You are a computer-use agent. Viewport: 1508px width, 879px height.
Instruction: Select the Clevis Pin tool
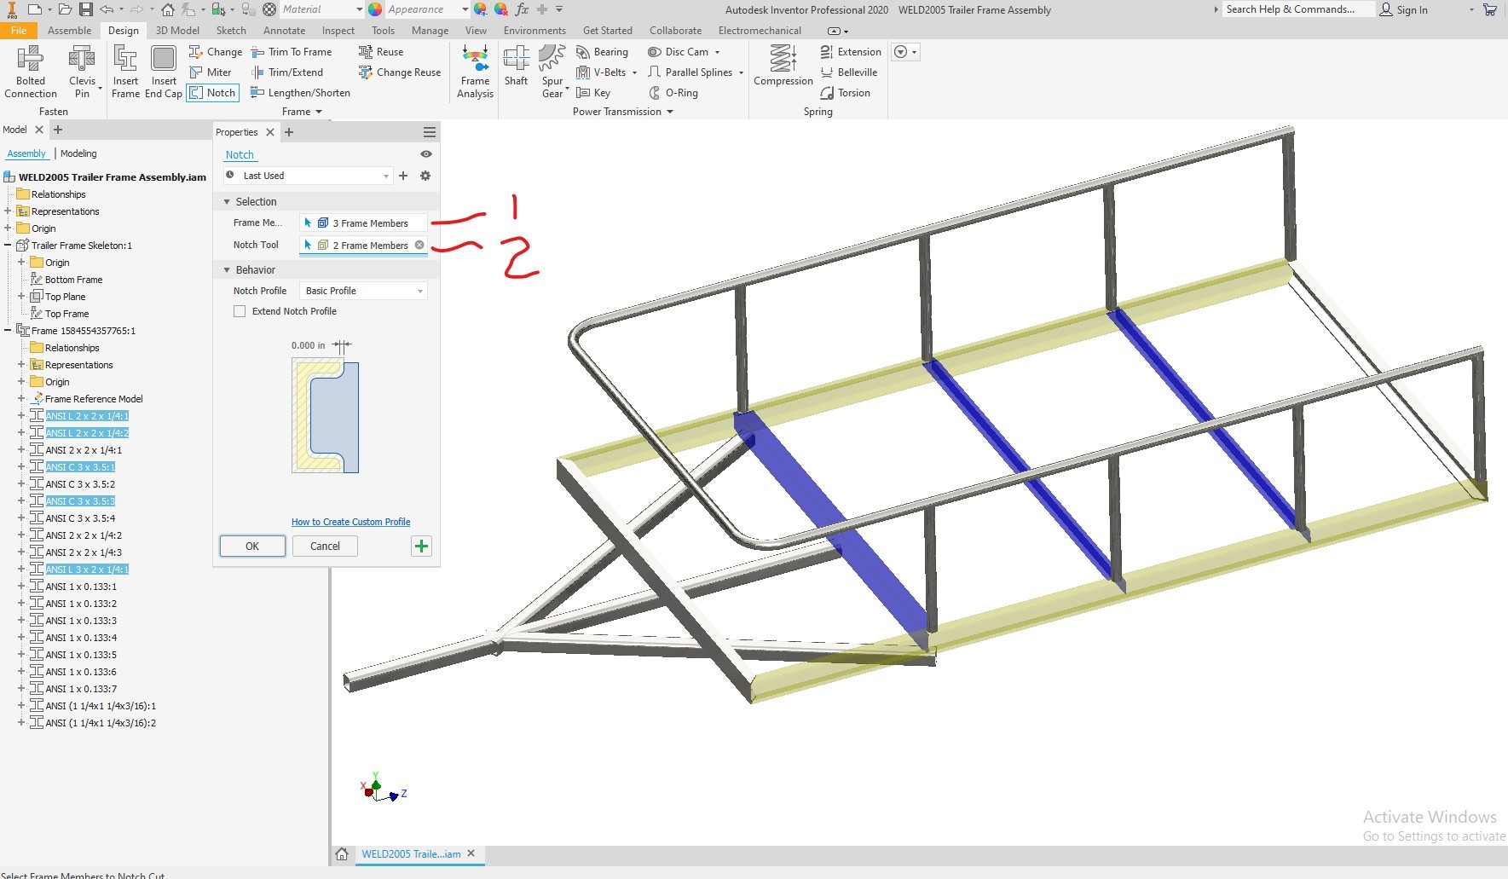82,68
